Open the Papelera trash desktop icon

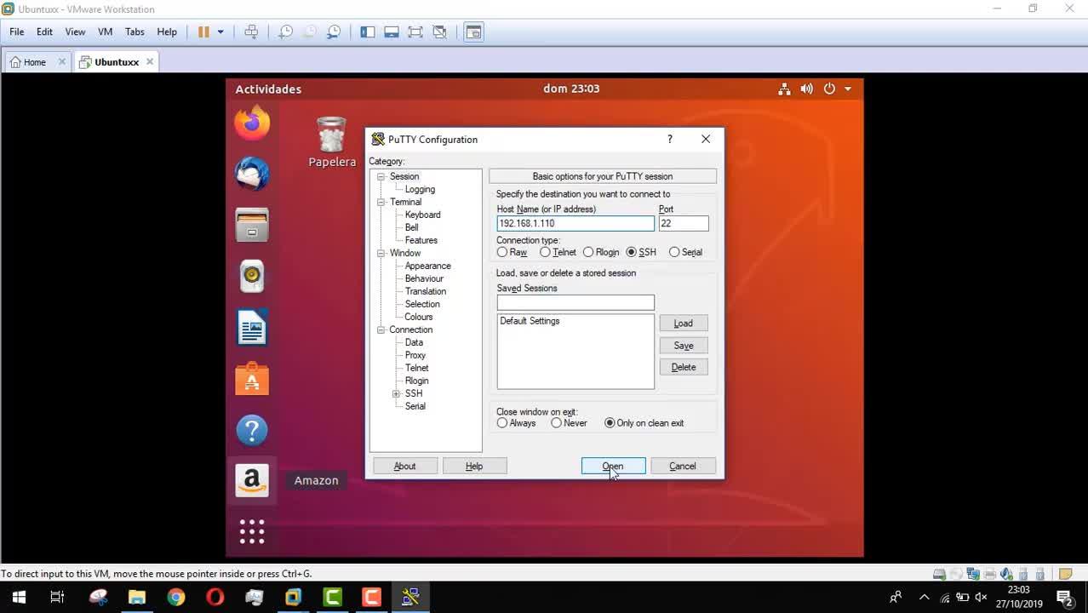click(331, 141)
